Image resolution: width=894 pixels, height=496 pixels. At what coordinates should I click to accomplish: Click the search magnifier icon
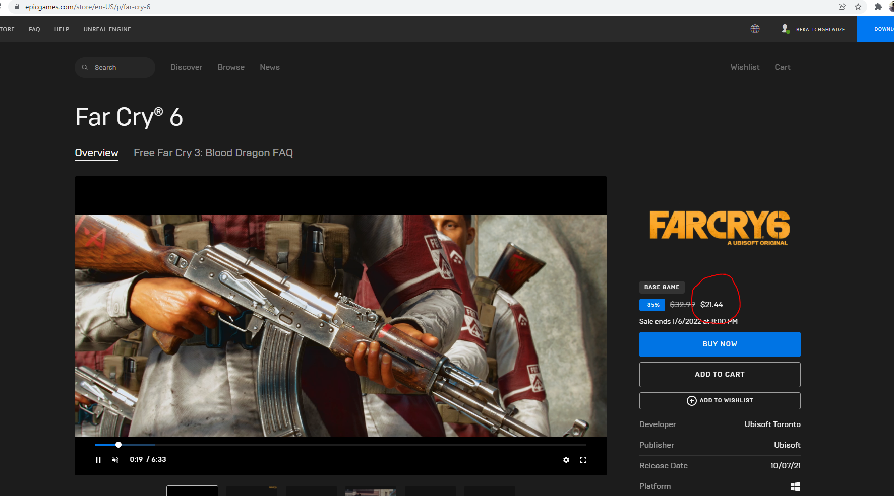[x=85, y=67]
